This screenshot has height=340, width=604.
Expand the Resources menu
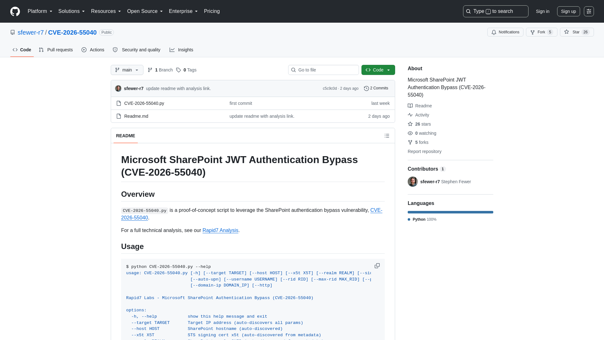106,11
